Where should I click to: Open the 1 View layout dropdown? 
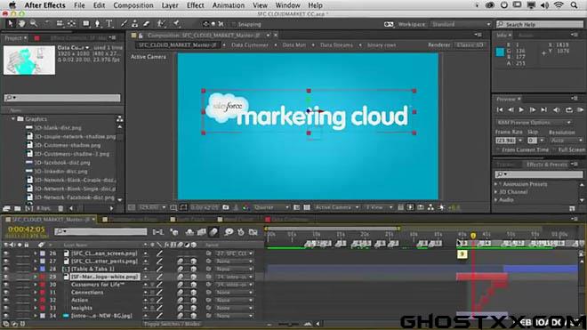(379, 207)
